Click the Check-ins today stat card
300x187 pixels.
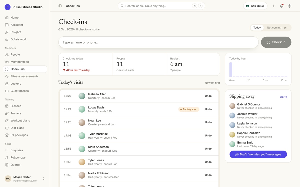point(85,64)
